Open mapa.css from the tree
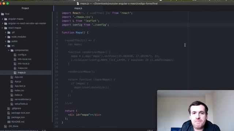Viewport: 234px width, 131px height. 23,68
